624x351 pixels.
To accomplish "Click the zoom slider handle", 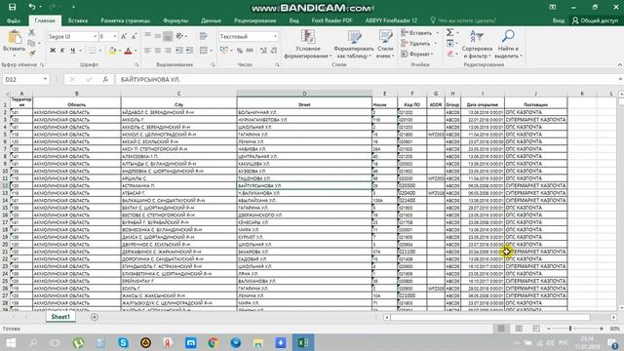I will [570, 329].
